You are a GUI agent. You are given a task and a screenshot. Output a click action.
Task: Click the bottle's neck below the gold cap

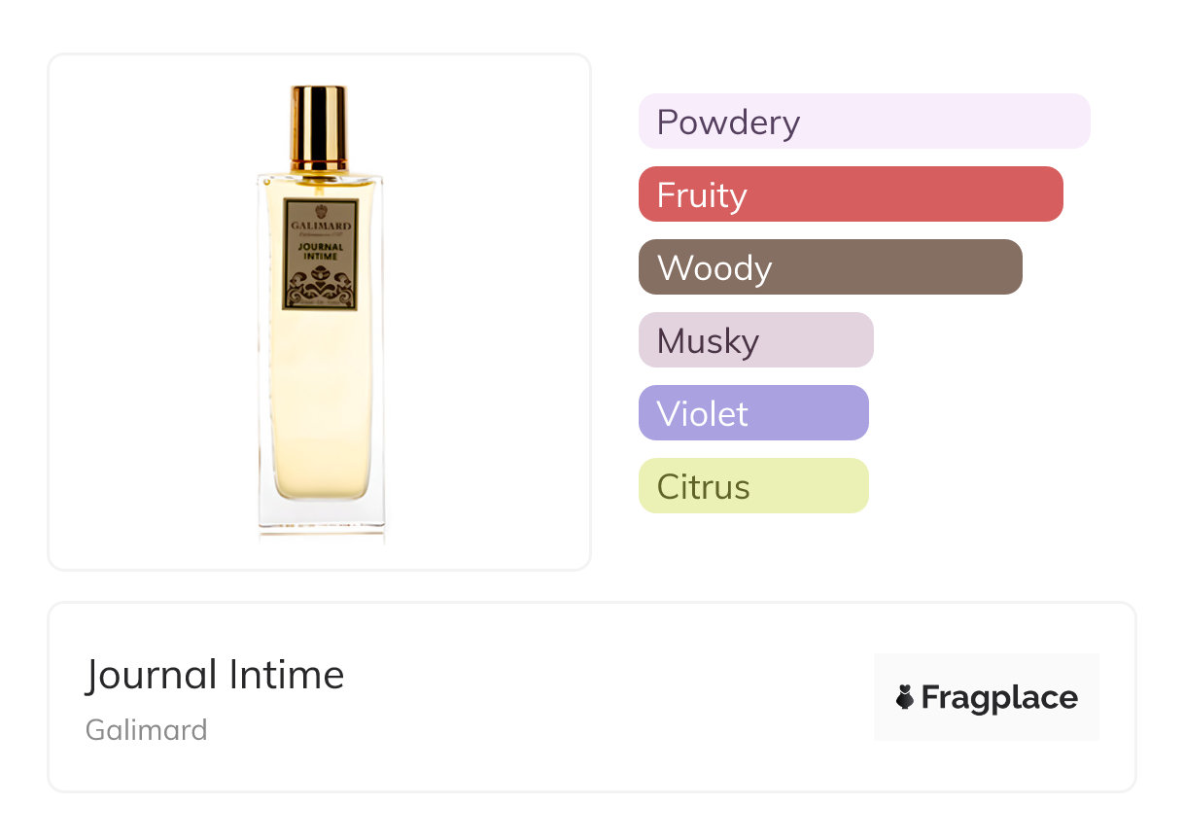coord(319,173)
